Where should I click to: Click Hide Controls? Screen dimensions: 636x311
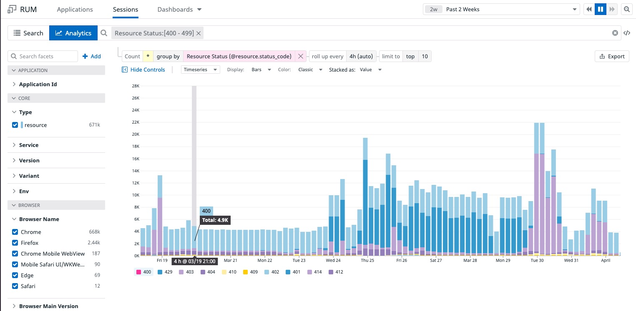click(143, 70)
